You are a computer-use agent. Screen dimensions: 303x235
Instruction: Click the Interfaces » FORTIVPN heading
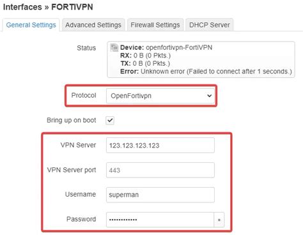pos(48,7)
